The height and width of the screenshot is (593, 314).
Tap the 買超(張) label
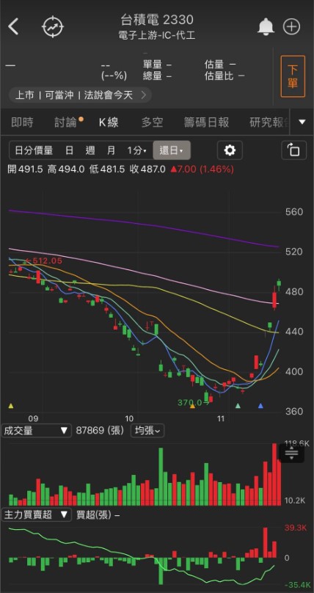tap(95, 514)
